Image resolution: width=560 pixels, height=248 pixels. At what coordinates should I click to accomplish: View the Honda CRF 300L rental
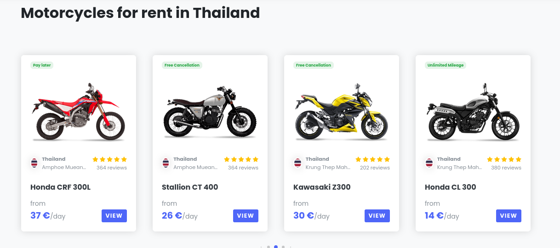114,216
